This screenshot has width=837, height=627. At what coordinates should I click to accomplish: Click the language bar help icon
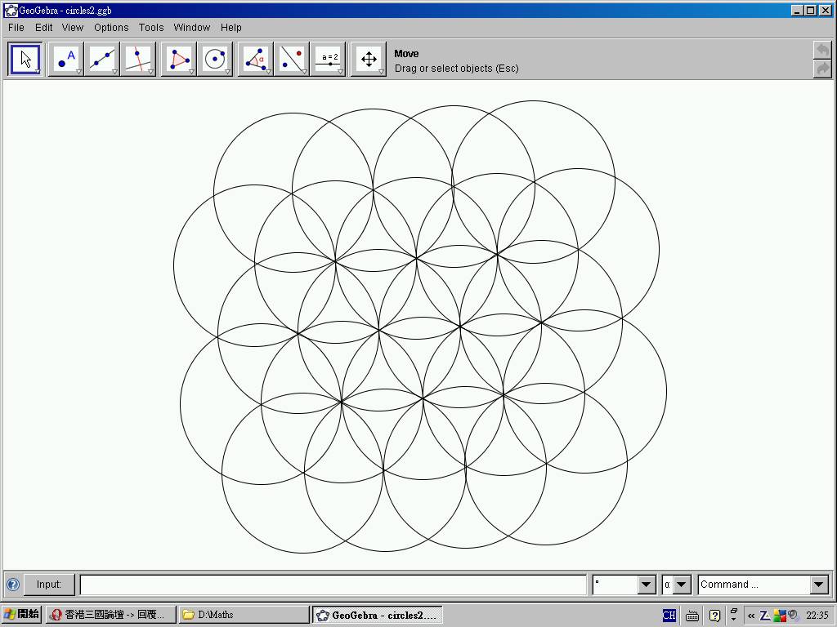[x=714, y=616]
